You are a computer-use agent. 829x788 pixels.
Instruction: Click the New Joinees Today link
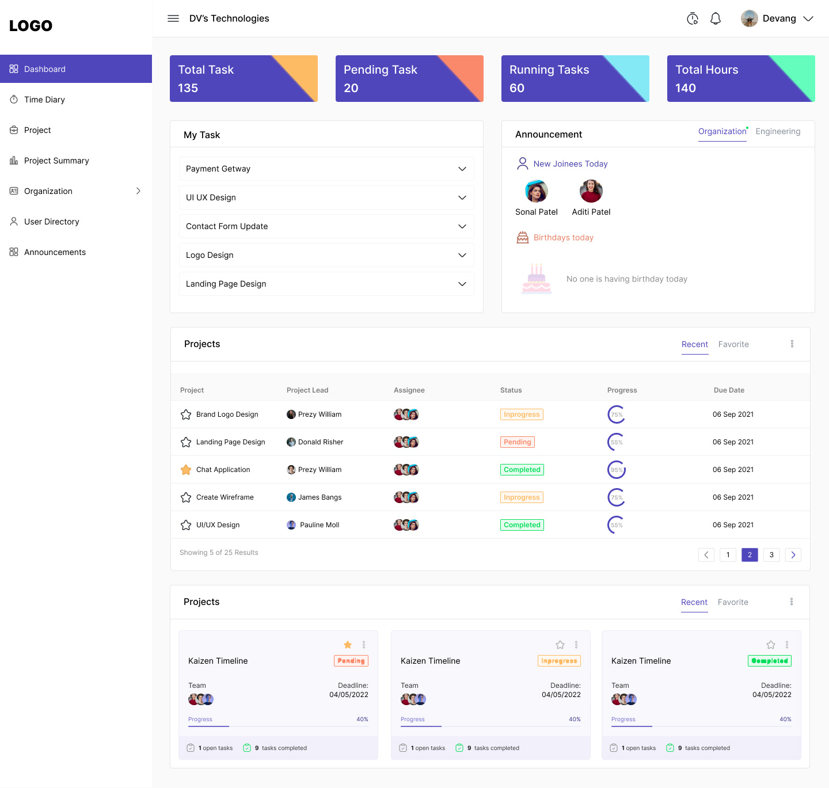[570, 163]
